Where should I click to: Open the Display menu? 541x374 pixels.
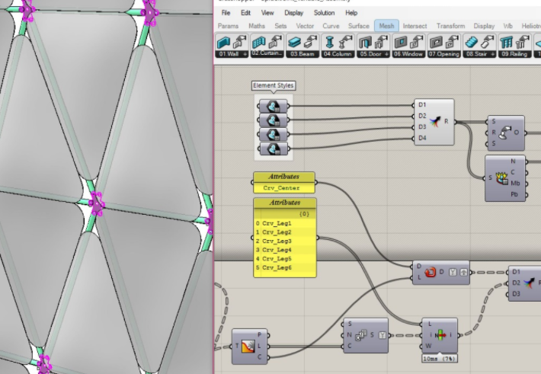coord(293,13)
